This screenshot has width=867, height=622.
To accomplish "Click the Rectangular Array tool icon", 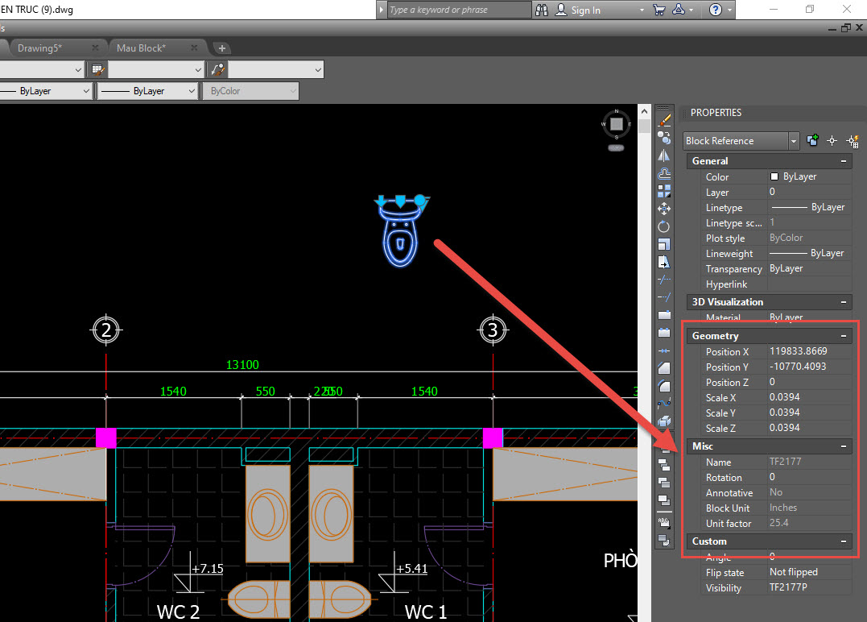I will point(664,191).
